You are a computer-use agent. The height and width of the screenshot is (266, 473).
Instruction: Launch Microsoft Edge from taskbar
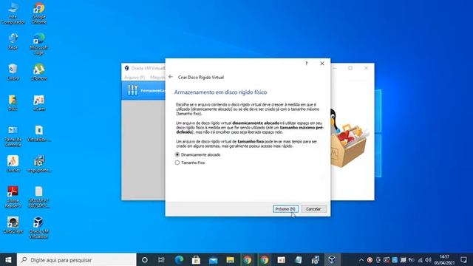(x=179, y=259)
